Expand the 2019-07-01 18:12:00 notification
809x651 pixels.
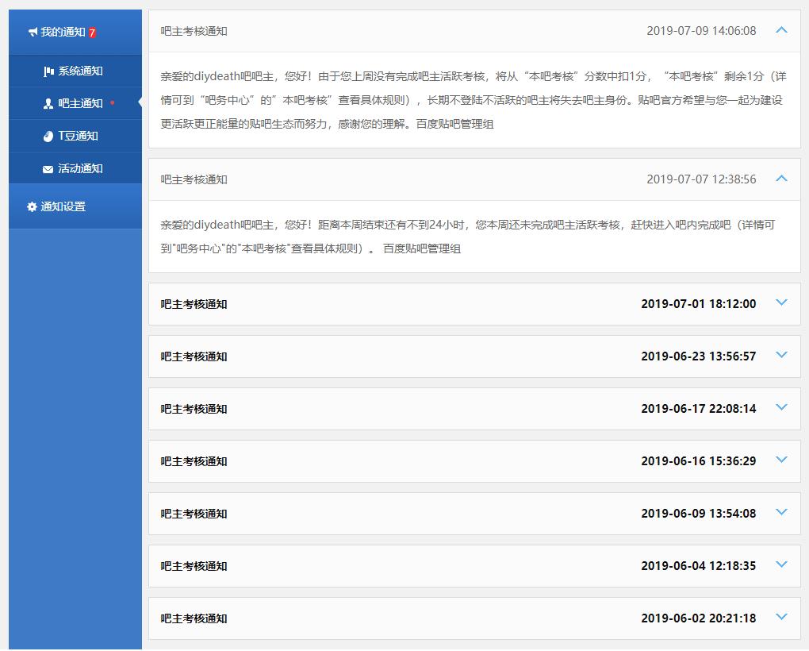click(x=782, y=302)
